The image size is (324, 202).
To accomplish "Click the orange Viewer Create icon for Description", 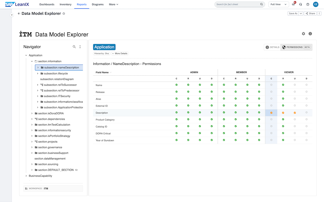I will pos(271,113).
